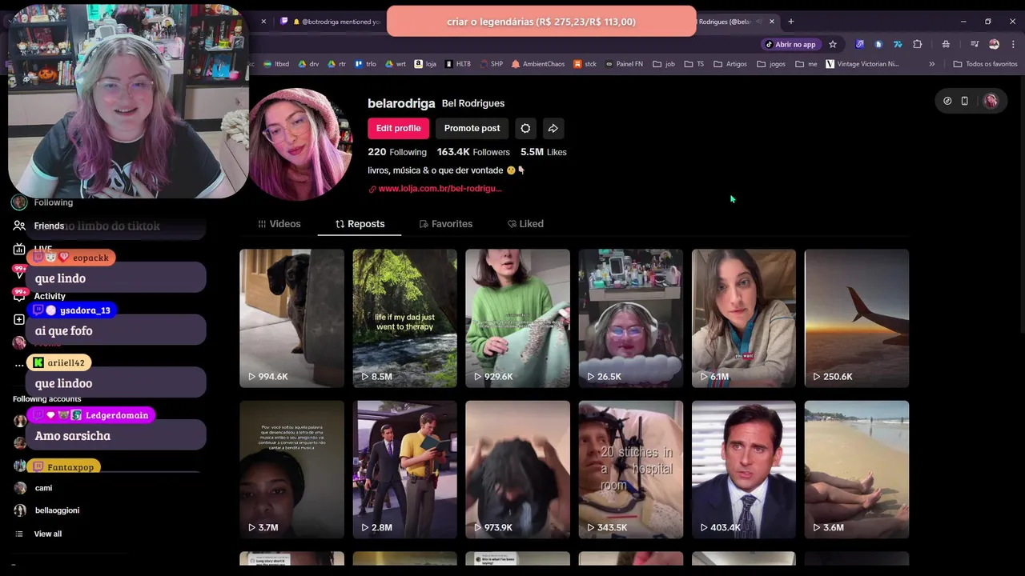Open the airplane wing video with 250.6K views
Screen dimensions: 1025x576
point(856,318)
